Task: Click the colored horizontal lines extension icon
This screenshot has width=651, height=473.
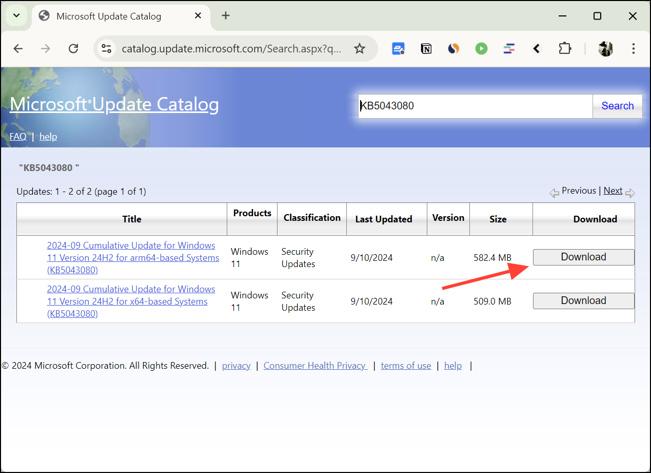Action: [509, 49]
